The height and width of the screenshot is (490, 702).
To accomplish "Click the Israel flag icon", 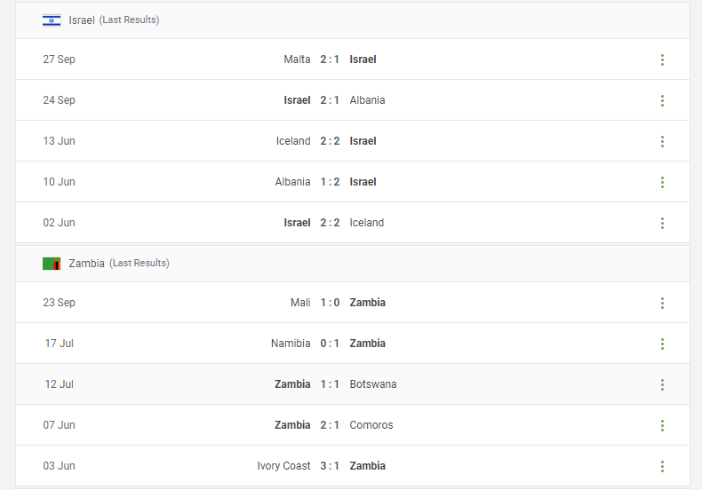I will pyautogui.click(x=52, y=20).
